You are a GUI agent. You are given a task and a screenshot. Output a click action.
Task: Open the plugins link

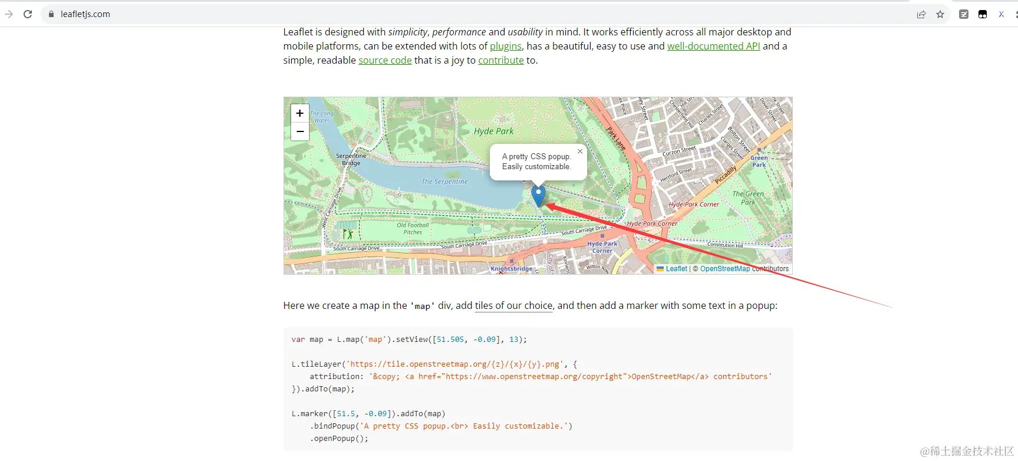[x=506, y=46]
